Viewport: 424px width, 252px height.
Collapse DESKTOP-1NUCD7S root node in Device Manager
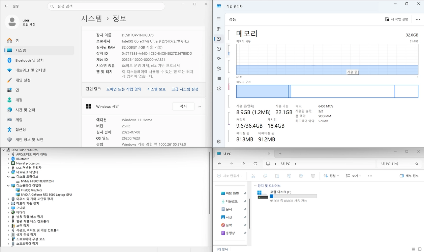coord(4,150)
